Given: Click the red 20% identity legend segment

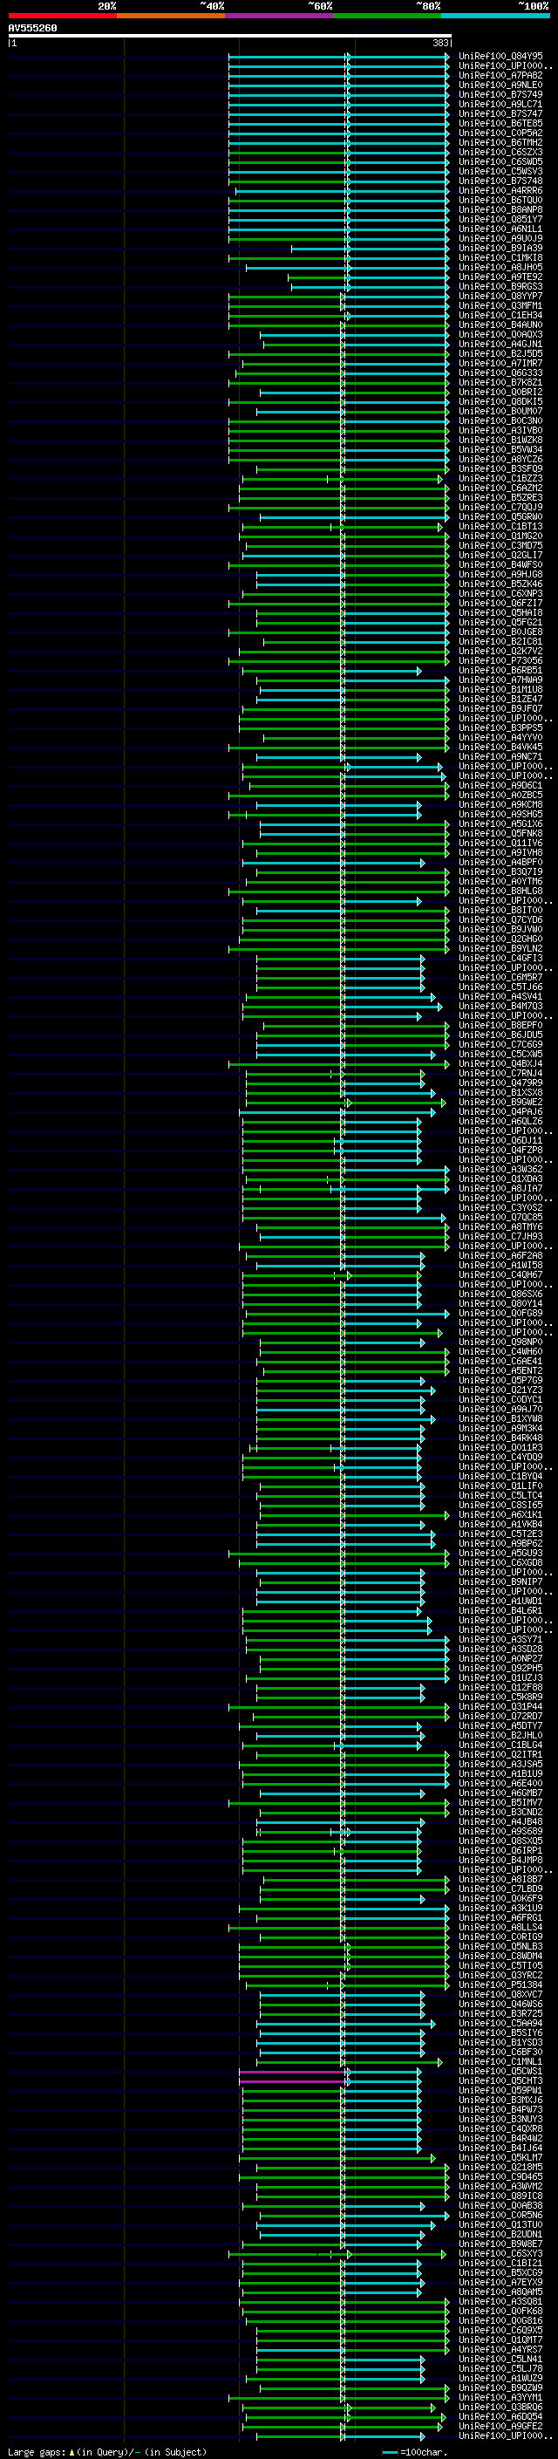Looking at the screenshot, I should coord(62,16).
